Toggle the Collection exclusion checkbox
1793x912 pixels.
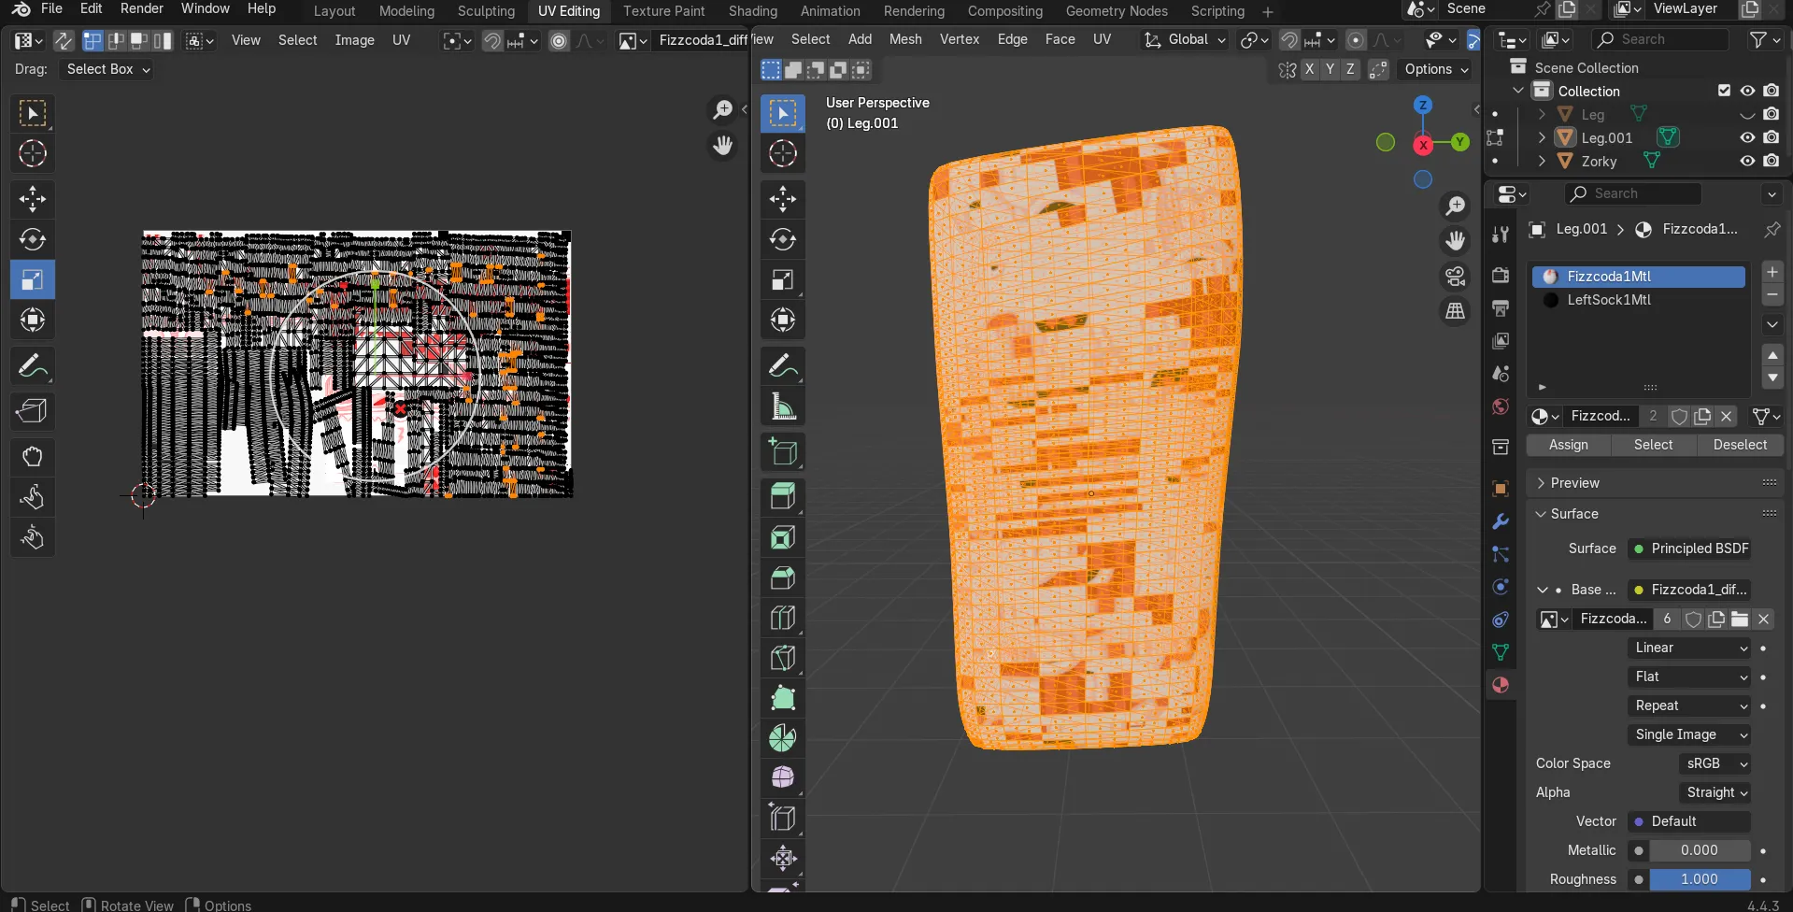(x=1724, y=91)
